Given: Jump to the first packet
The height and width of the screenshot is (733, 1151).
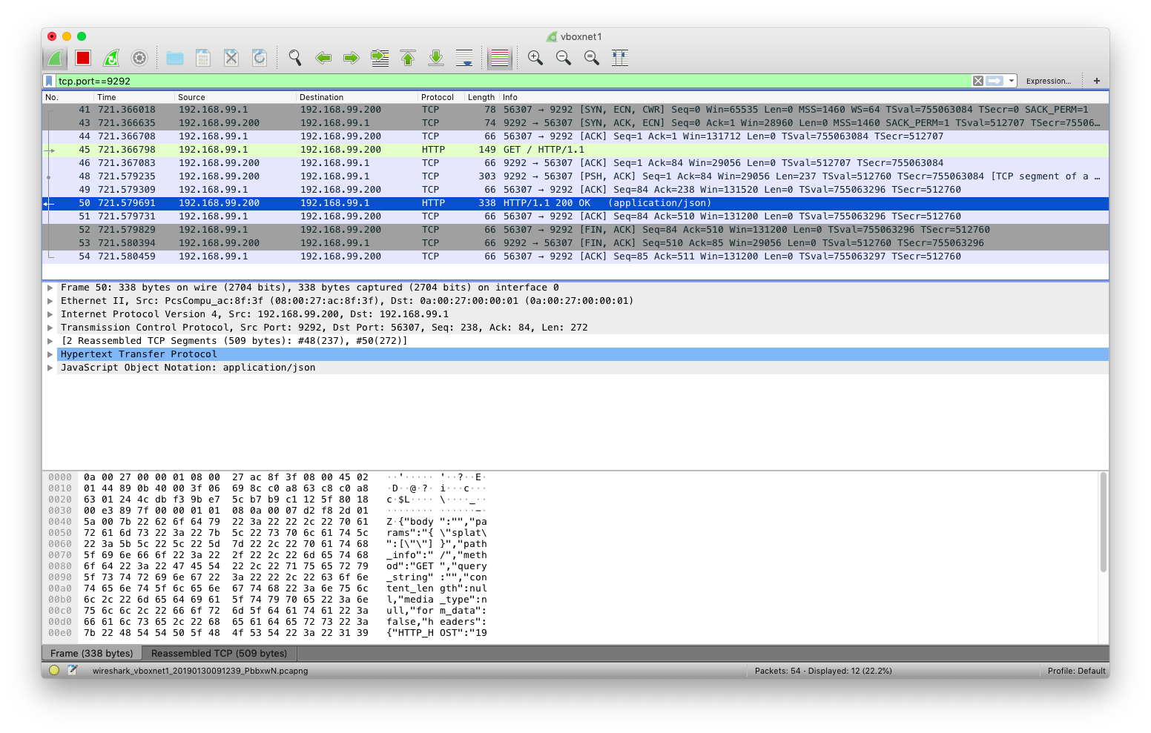Looking at the screenshot, I should coord(408,58).
